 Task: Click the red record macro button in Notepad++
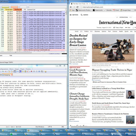pyautogui.click(x=31, y=71)
